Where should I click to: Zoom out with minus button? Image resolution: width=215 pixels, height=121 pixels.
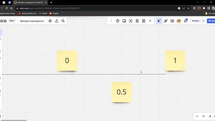pos(197,116)
